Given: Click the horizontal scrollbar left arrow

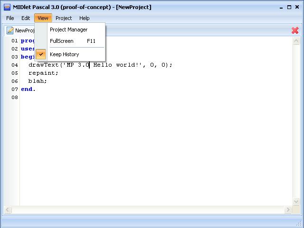Looking at the screenshot, I should point(8,209).
